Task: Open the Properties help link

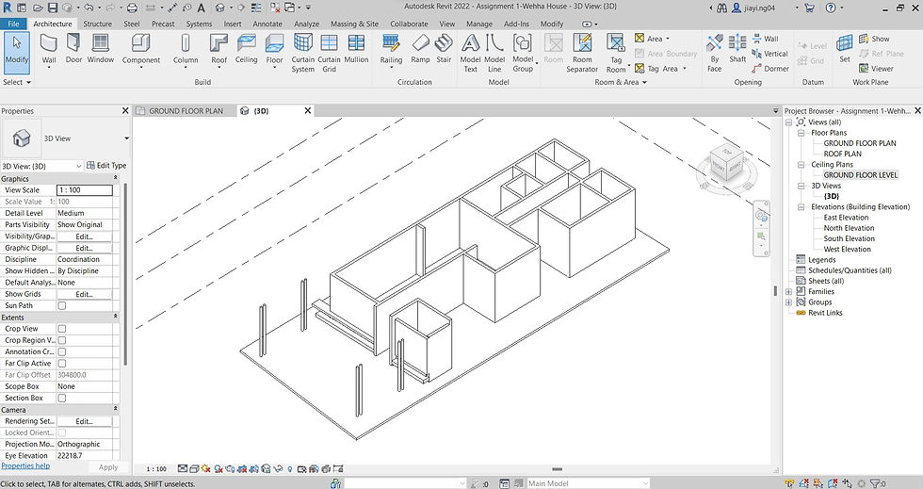Action: pos(25,465)
